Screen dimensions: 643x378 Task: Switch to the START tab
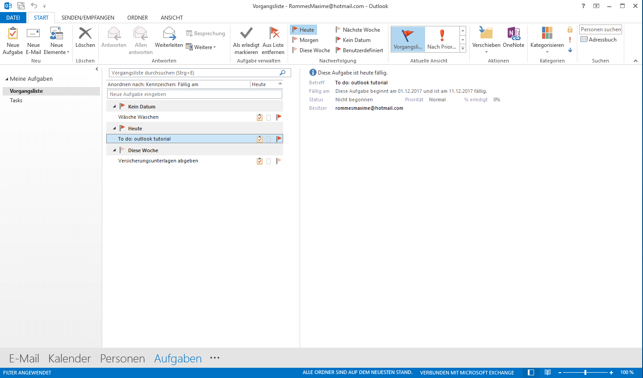pyautogui.click(x=41, y=17)
